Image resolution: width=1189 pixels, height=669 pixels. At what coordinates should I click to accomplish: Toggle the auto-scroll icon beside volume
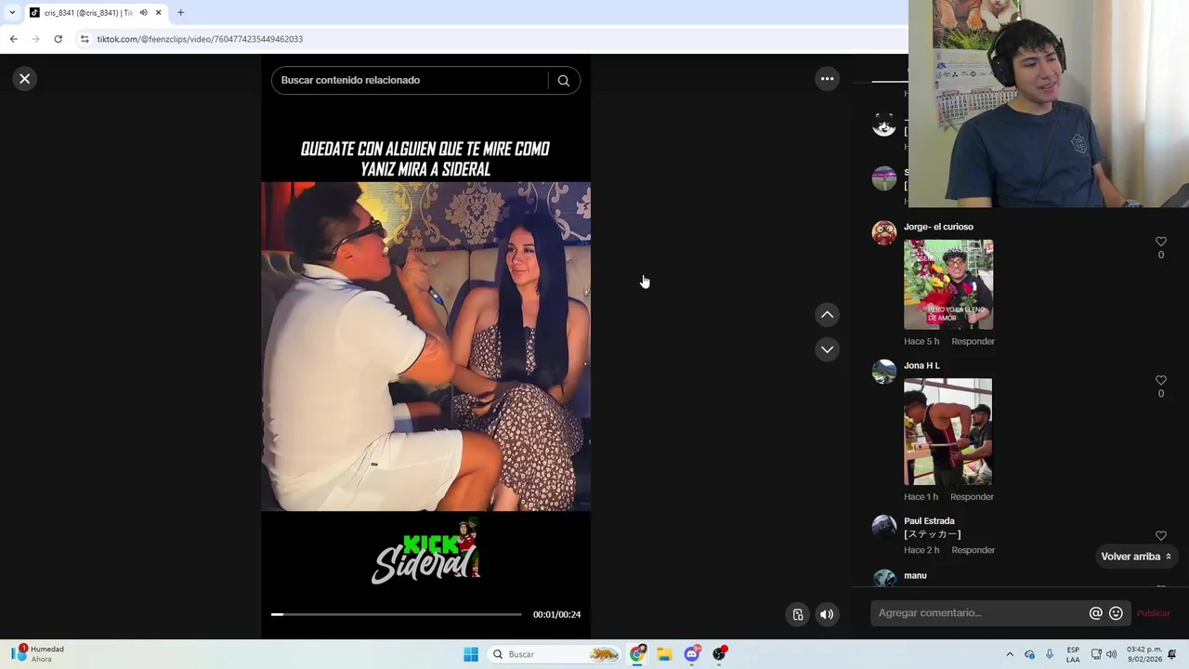coord(798,614)
